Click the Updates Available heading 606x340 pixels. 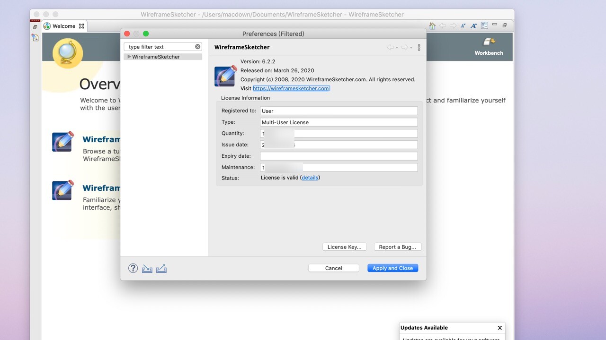[x=424, y=328]
